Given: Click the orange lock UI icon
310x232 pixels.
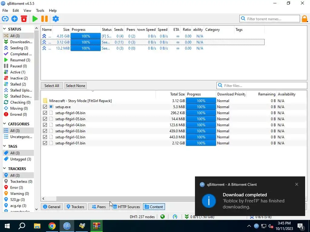Looking at the screenshot, I should [305, 19].
